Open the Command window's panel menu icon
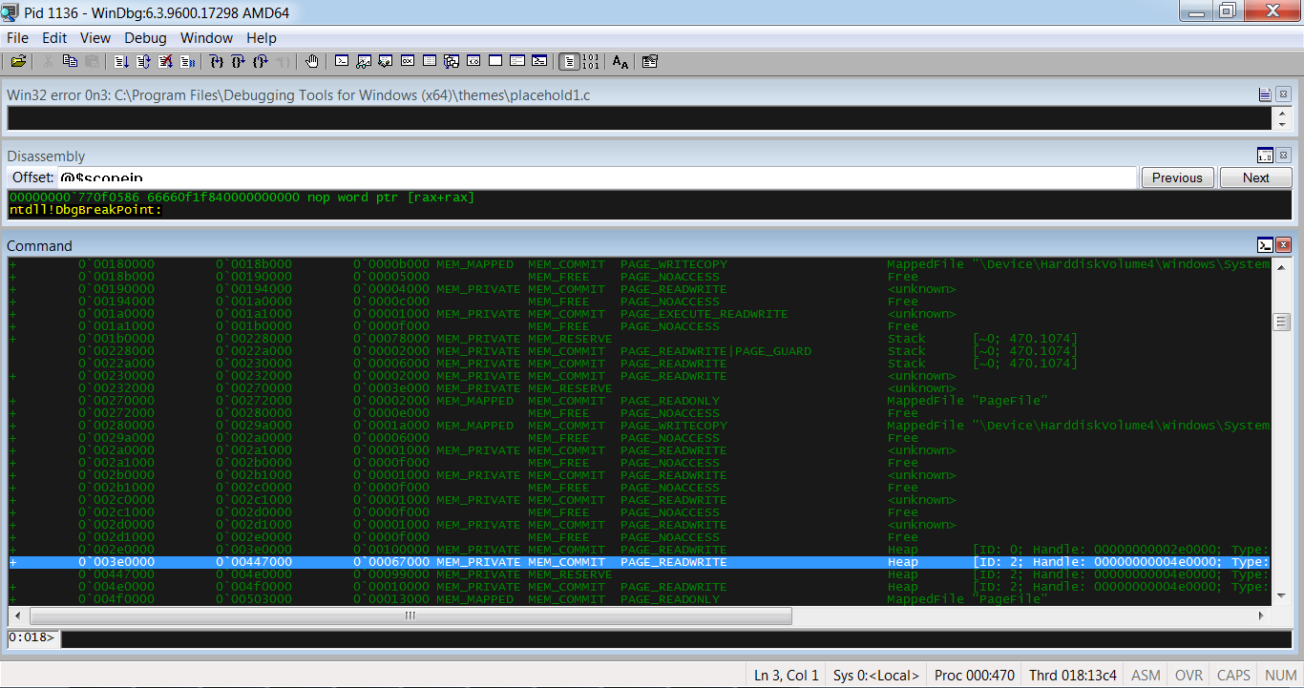The image size is (1304, 688). 1265,245
